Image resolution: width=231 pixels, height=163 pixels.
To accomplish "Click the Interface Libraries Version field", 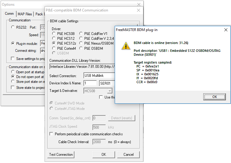I will tap(82, 67).
